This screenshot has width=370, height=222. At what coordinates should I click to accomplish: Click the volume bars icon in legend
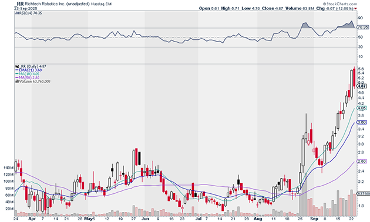click(17, 81)
